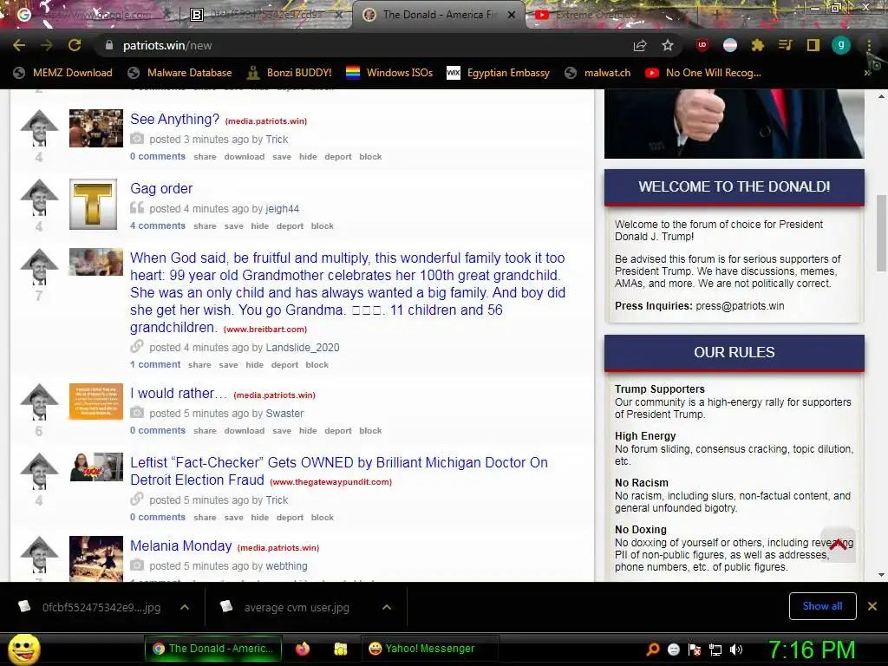This screenshot has width=888, height=666.
Task: Upvote the 'Gag order' post
Action: (39, 198)
